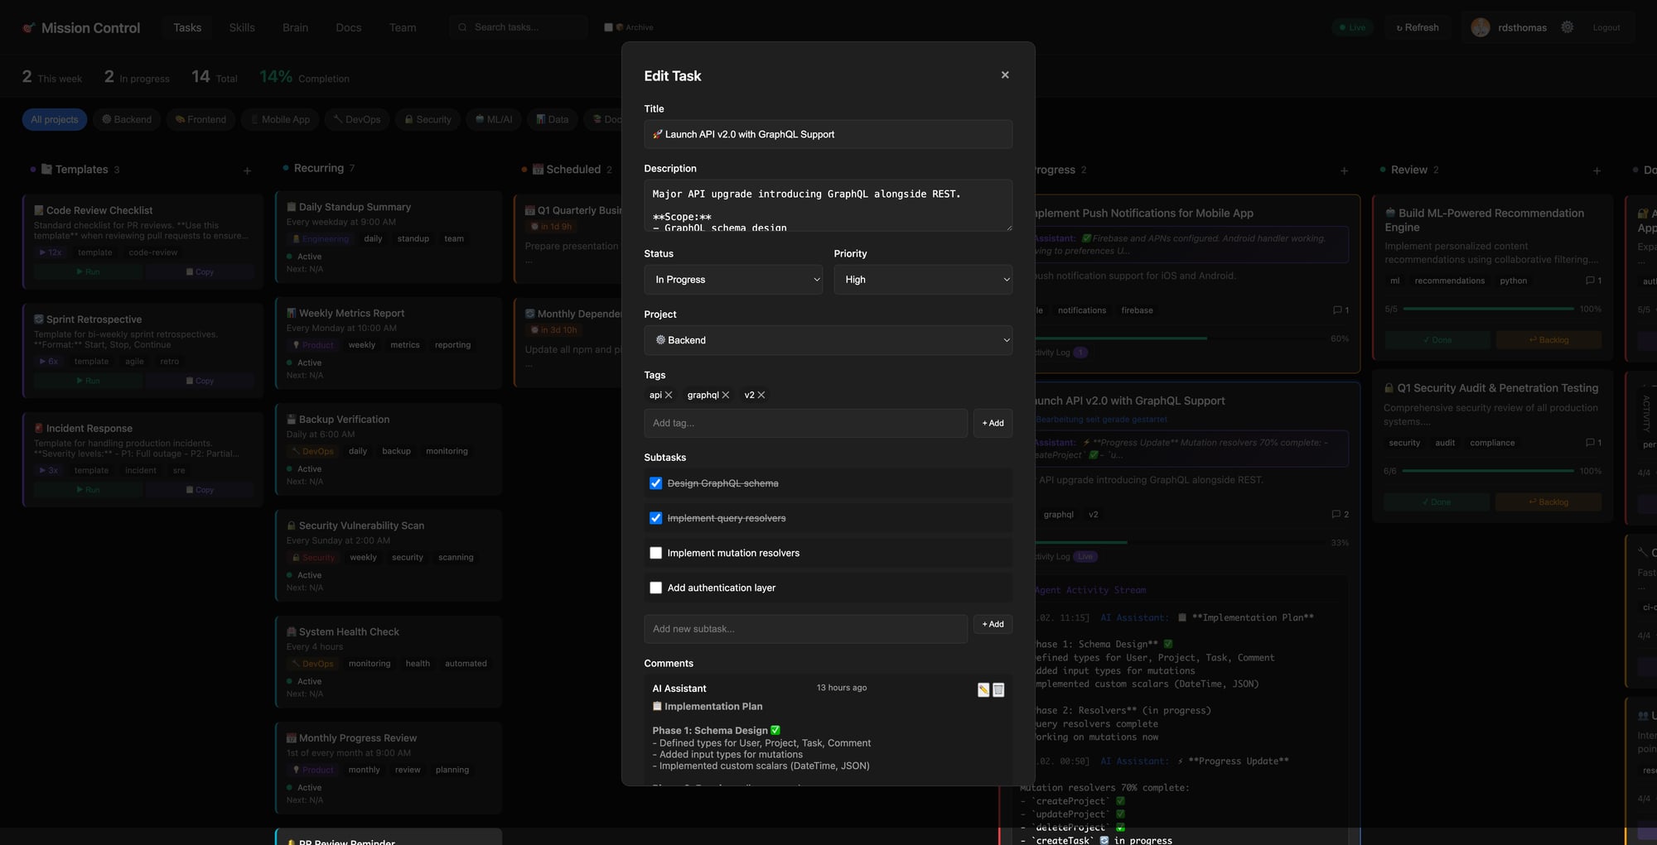
Task: Filter by Security project
Action: click(428, 120)
